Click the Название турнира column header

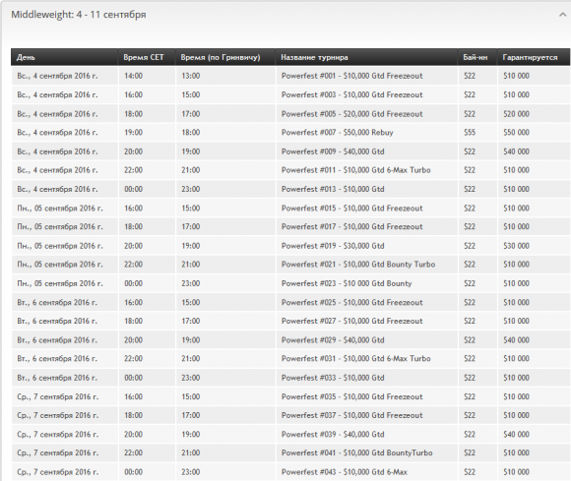click(x=314, y=57)
